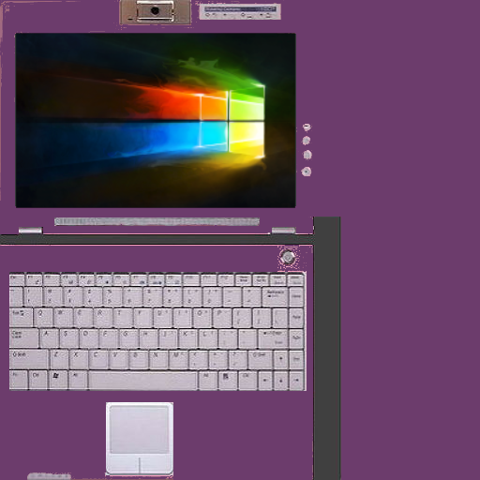The height and width of the screenshot is (480, 480).
Task: Click the round power button above keyboard
Action: pyautogui.click(x=288, y=258)
